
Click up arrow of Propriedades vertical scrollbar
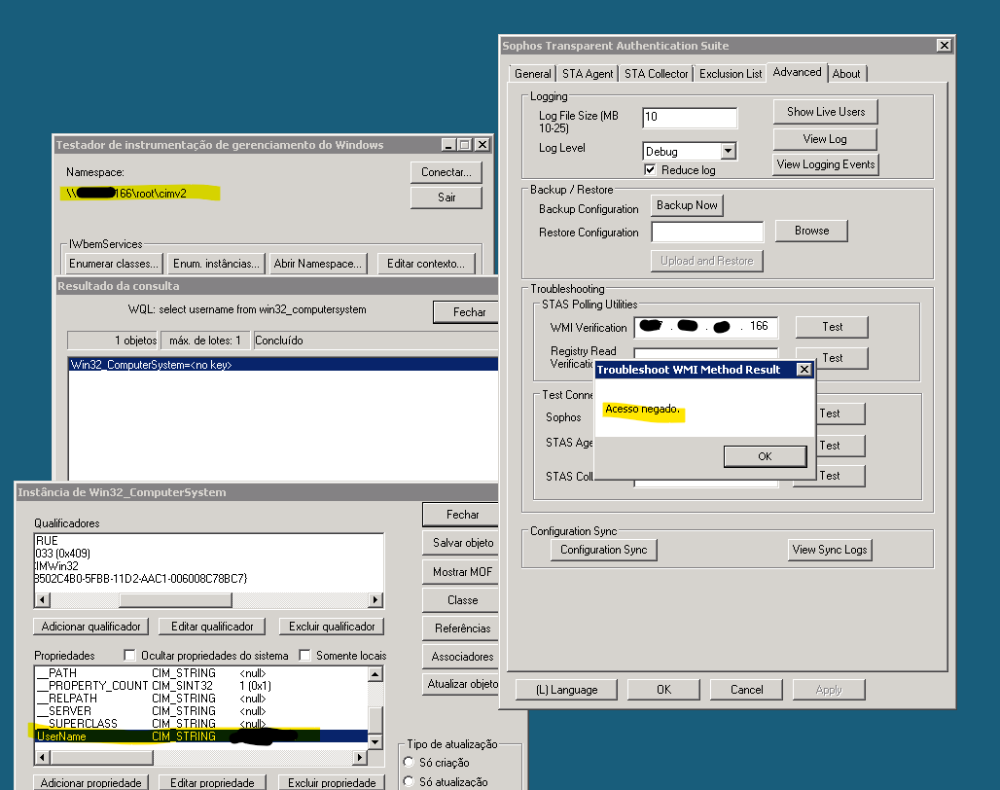pyautogui.click(x=375, y=674)
